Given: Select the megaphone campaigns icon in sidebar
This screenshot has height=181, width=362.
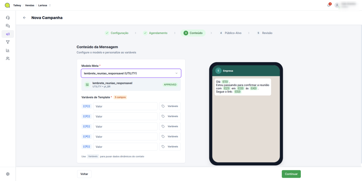Looking at the screenshot, I should click(x=8, y=34).
